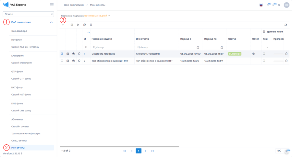Click the refresh table icon
Screen dimensions: 292x157
click(286, 25)
